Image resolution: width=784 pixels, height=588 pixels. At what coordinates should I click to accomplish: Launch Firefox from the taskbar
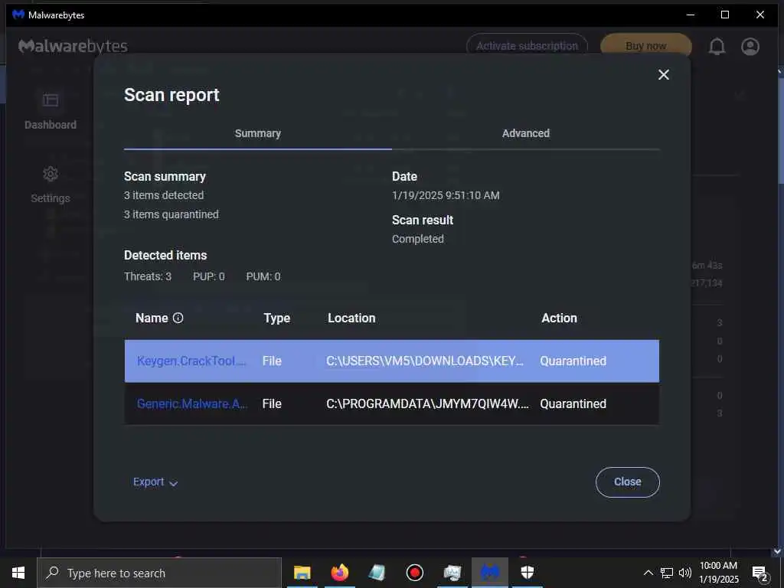tap(339, 573)
